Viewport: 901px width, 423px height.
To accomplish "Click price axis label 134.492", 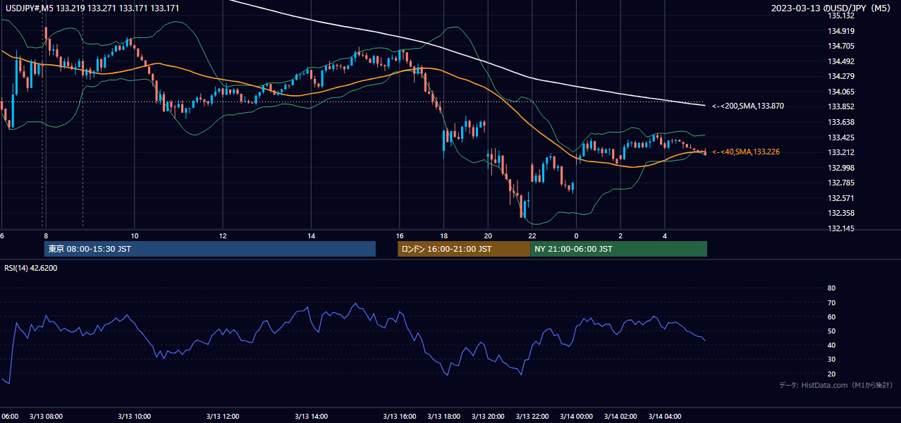I will [841, 61].
